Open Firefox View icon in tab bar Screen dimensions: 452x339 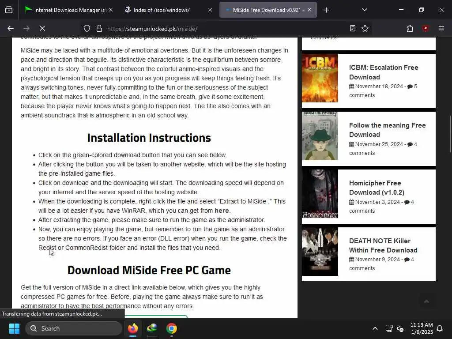pyautogui.click(x=9, y=10)
